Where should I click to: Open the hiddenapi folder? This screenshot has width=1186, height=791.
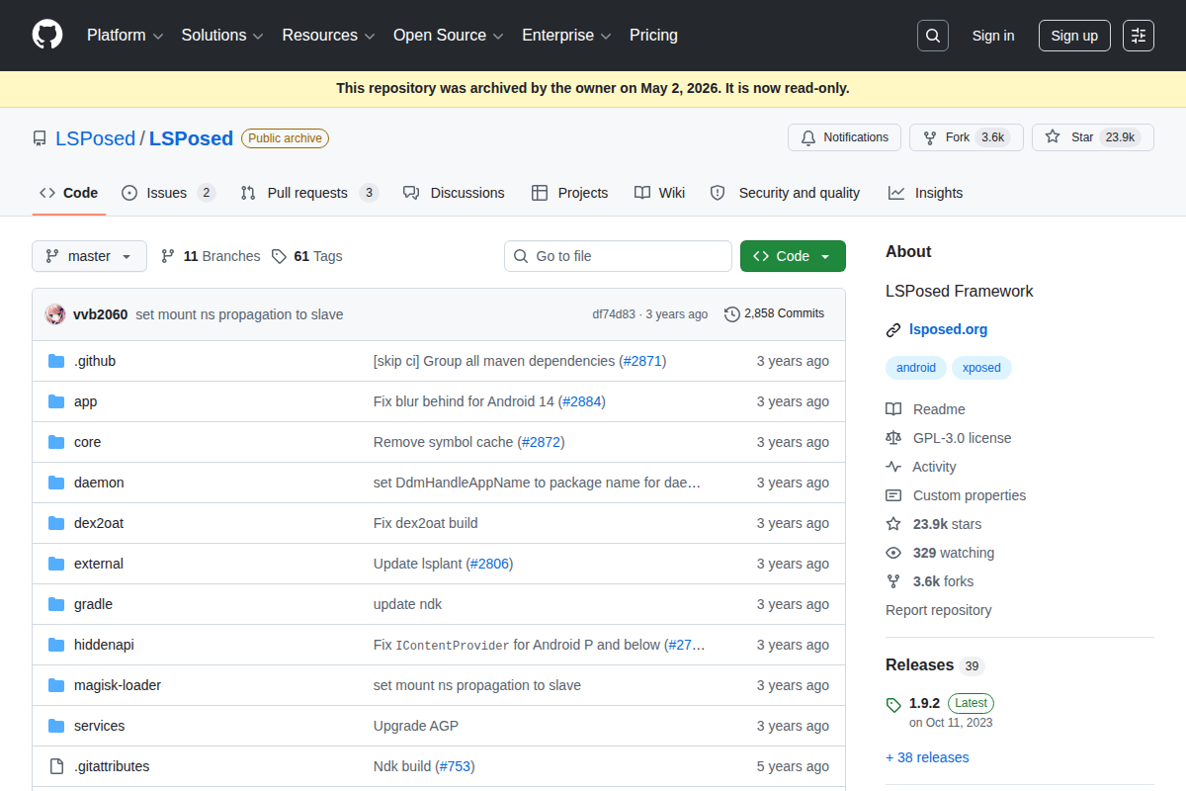coord(104,645)
